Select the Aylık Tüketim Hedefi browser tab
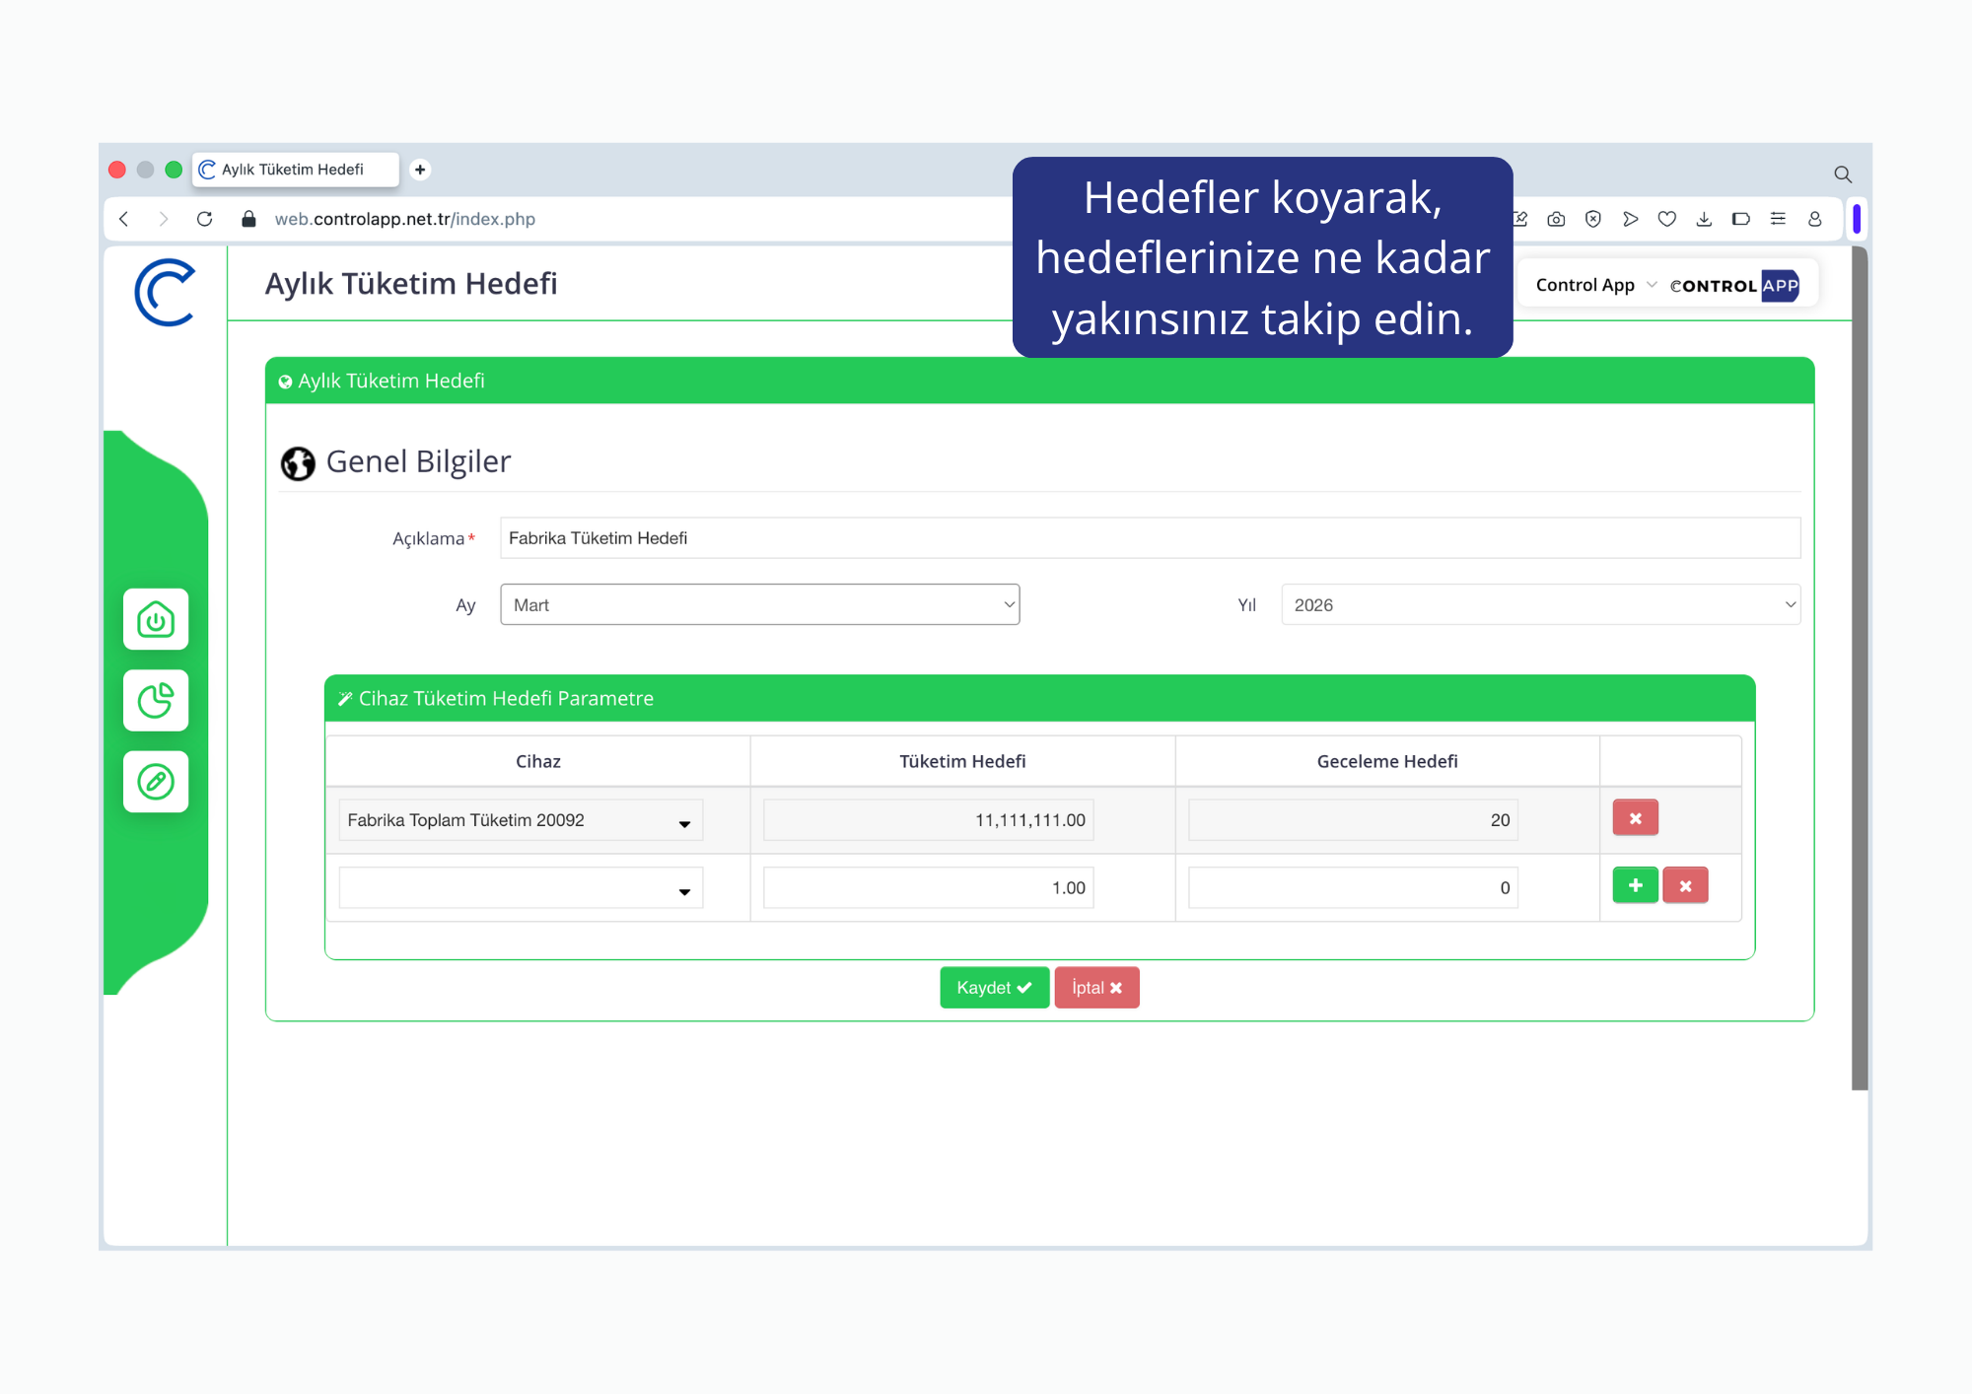Screen dimensions: 1972x1394 pos(296,170)
